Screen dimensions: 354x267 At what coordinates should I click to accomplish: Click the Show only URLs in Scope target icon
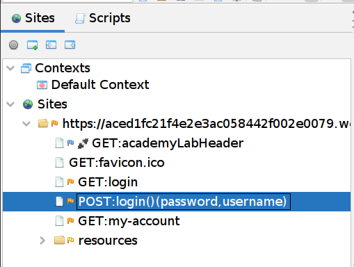click(x=13, y=44)
